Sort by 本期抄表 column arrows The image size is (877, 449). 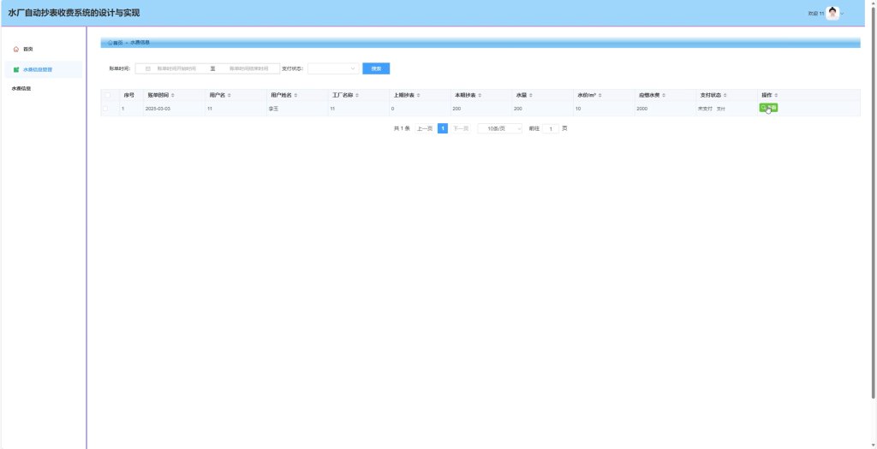(480, 96)
